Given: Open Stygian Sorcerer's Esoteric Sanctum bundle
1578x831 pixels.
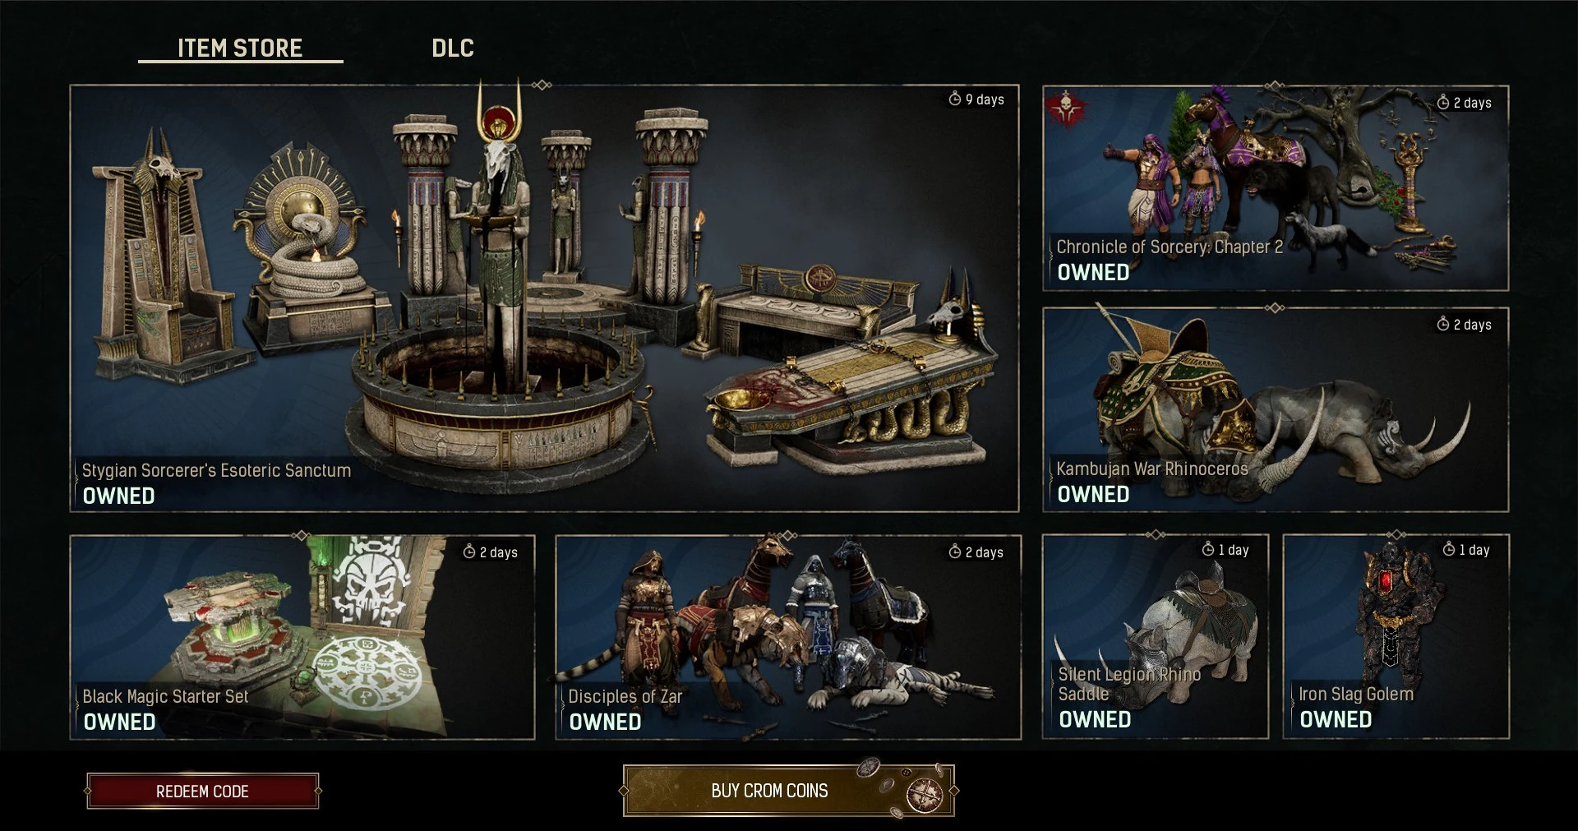Looking at the screenshot, I should pyautogui.click(x=544, y=298).
